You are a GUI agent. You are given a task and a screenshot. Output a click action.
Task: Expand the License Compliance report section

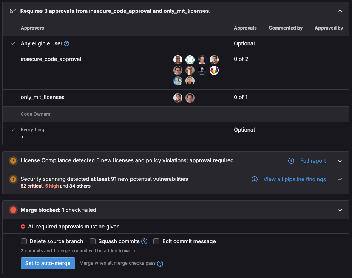[x=340, y=161]
